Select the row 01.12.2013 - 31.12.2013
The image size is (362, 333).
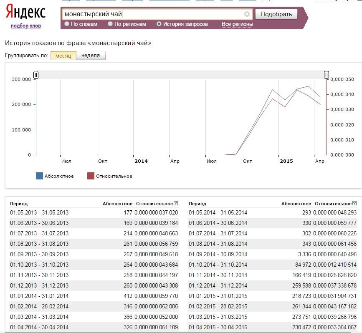(94, 285)
